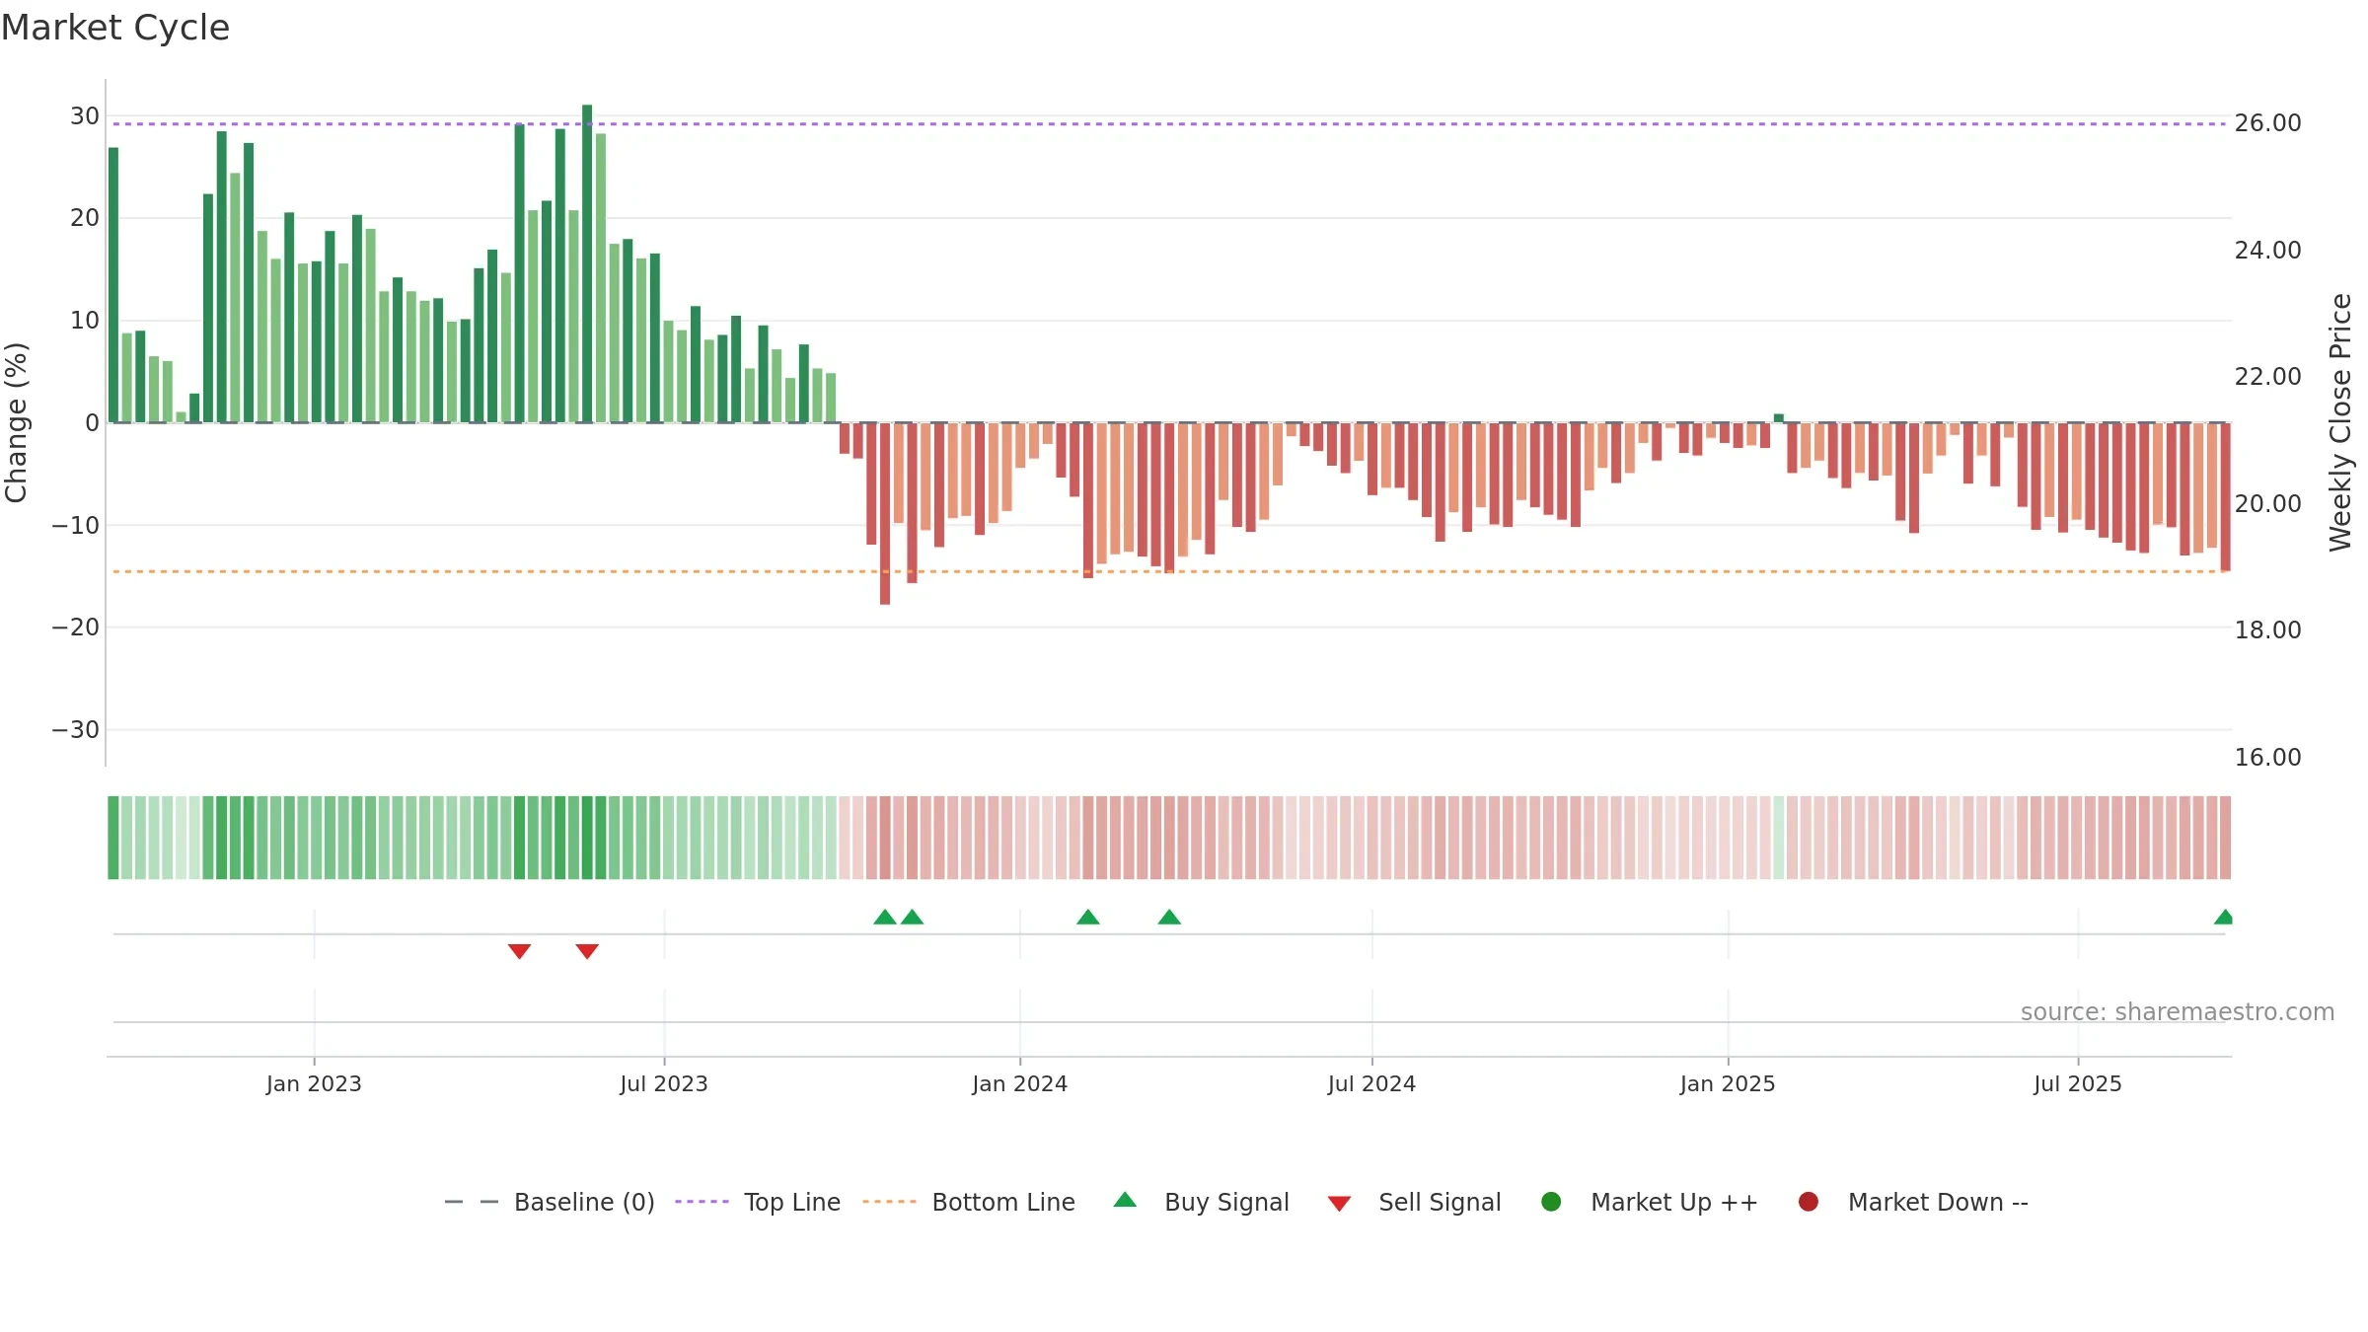Click the 24.00 price axis label
The image size is (2368, 1332).
2267,251
